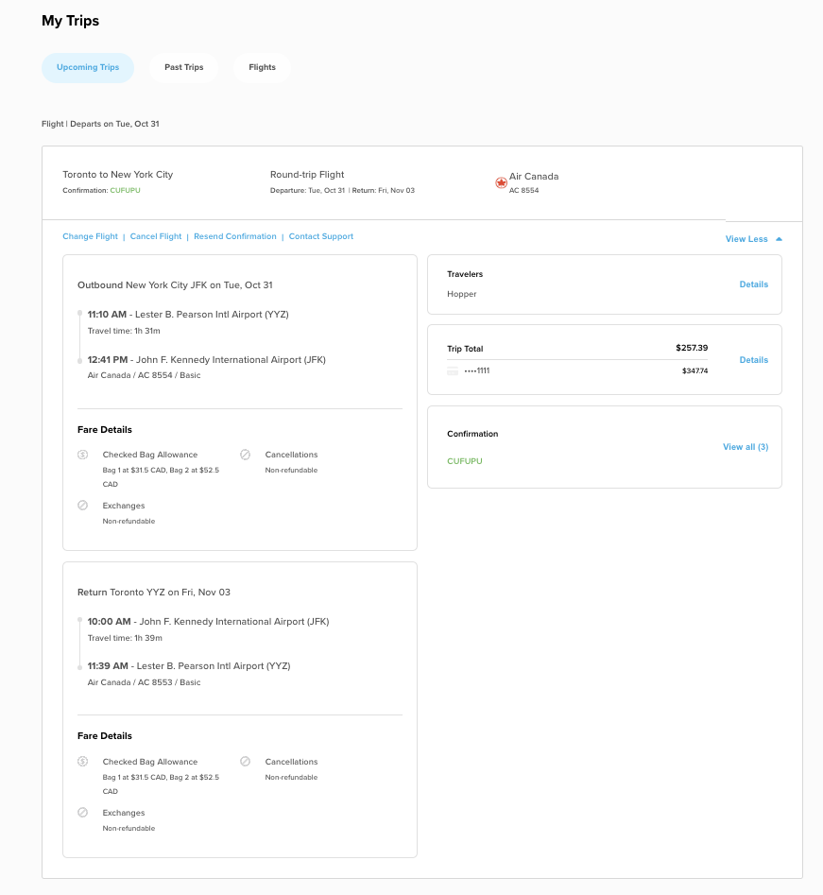Screen dimensions: 823x895
Task: Click the Change Flight link
Action: click(90, 236)
